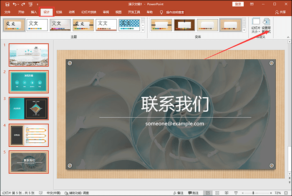Open the 幻灯片放映 tab
Screen dimensions: 292x196
tap(89, 12)
